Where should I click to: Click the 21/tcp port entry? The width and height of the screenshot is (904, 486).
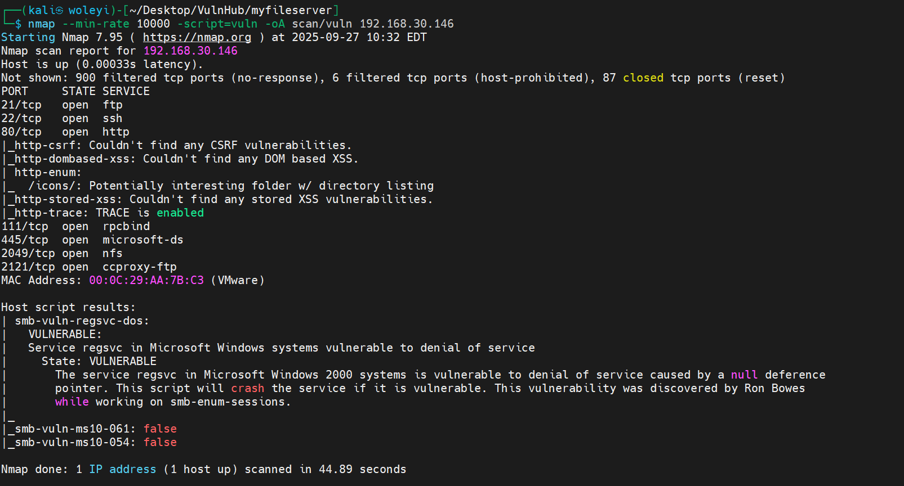21,105
